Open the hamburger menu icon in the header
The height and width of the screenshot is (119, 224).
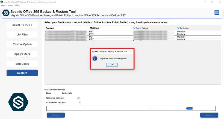[217, 13]
